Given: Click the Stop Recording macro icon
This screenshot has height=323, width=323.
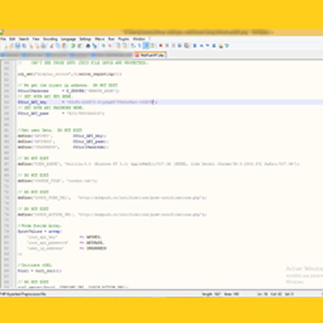Looking at the screenshot, I should point(167,46).
